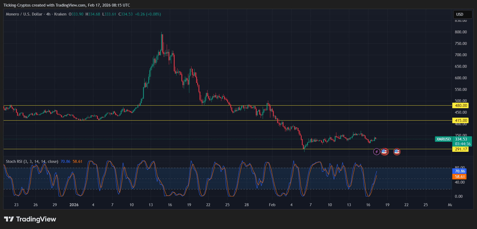Select the 291.17 support line label
Viewport: 477px width, 229px height.
click(x=460, y=149)
